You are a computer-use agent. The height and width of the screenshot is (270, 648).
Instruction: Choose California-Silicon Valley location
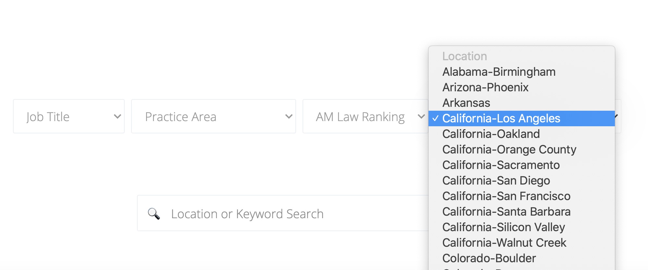click(x=504, y=227)
